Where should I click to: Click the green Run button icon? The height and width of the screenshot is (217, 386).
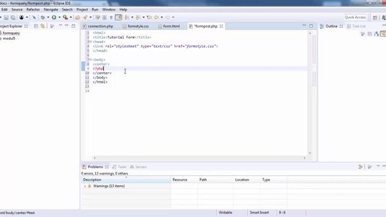point(54,17)
